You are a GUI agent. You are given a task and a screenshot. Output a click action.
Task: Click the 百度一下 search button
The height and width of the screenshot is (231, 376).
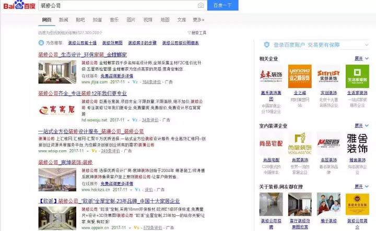[222, 5]
